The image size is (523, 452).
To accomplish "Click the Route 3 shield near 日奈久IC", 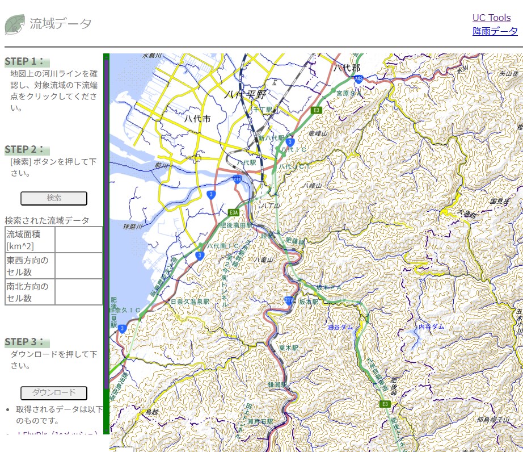I will tap(122, 328).
